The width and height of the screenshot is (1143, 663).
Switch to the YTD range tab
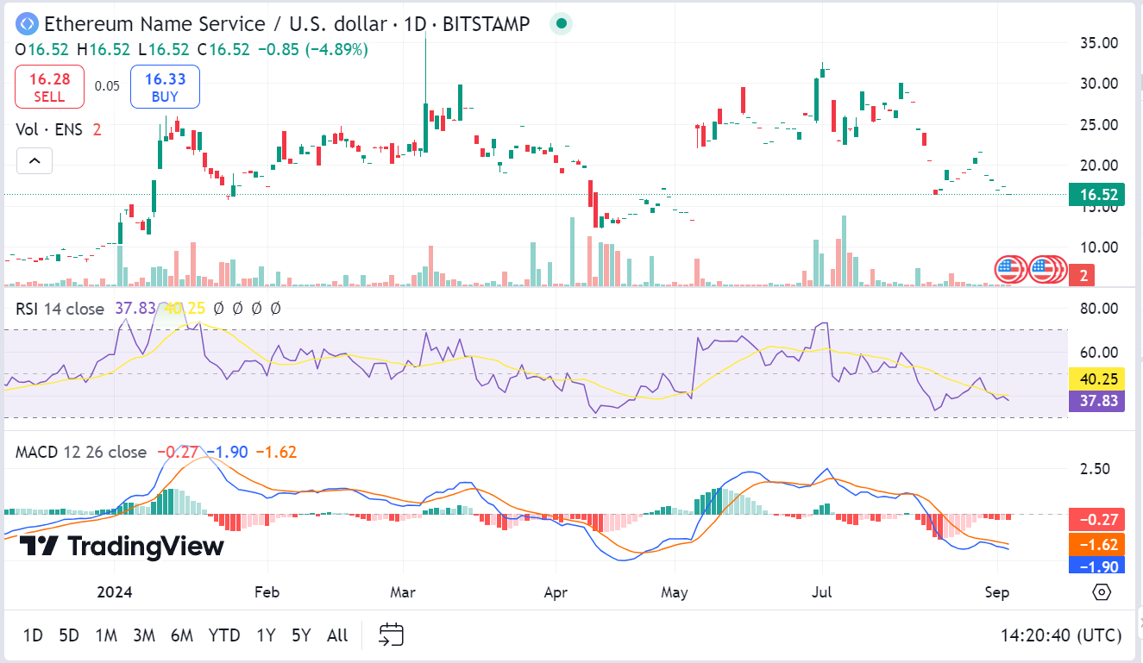(224, 635)
